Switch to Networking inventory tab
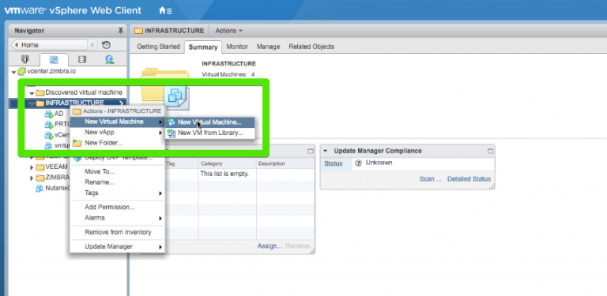Screen dimensions: 607x296 [110, 59]
